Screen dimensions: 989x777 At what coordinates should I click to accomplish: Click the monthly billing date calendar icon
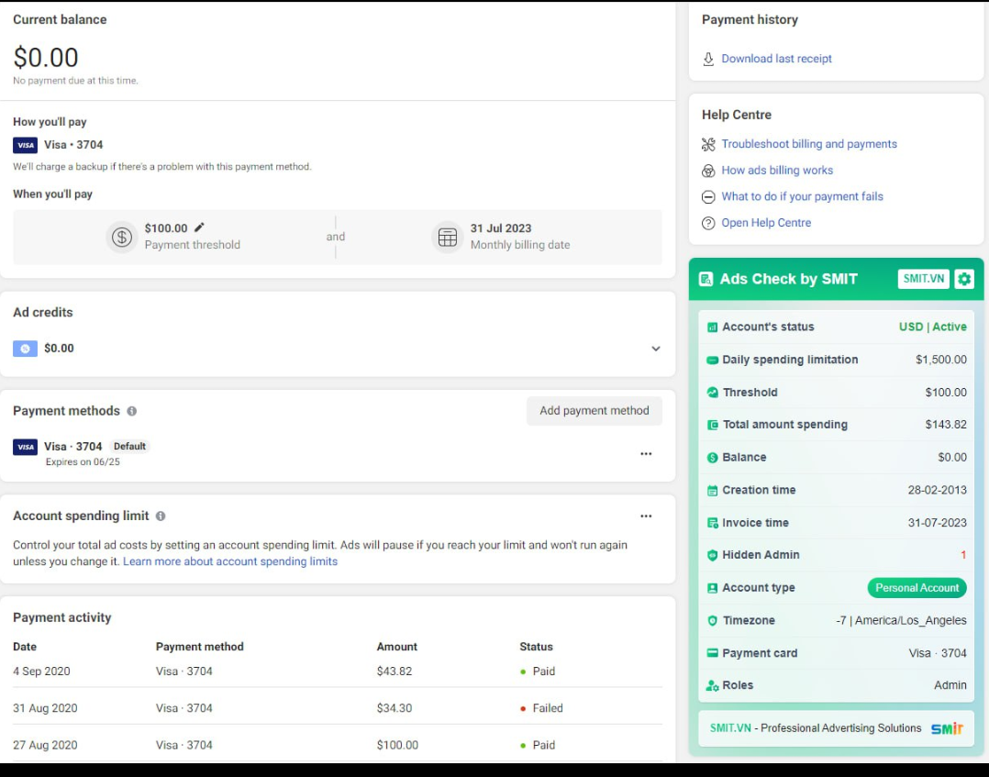(447, 237)
